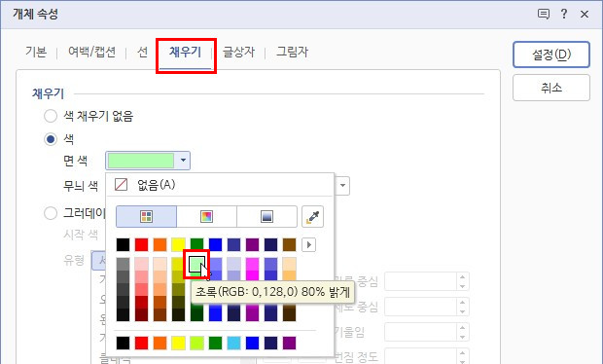Select the light green 80% lighter swatch

(196, 264)
